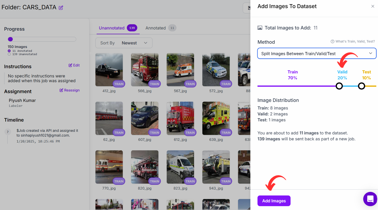This screenshot has height=210, width=378.
Task: Click the Valid/Test slider handle
Action: (361, 86)
